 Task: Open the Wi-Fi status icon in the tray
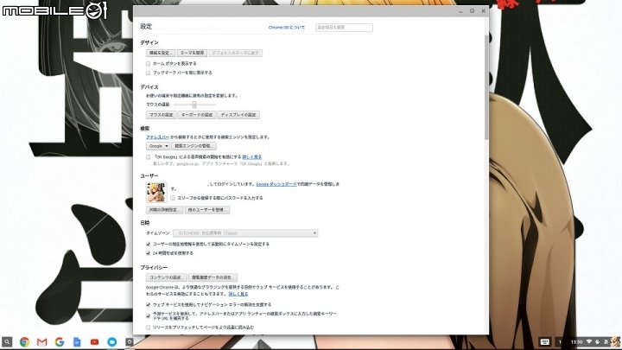coord(589,341)
